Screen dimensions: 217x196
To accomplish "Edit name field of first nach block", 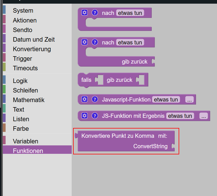I will click(130, 13).
